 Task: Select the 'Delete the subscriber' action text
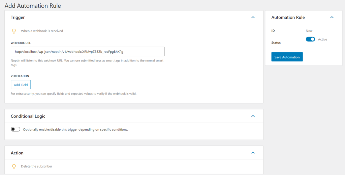[x=36, y=166]
